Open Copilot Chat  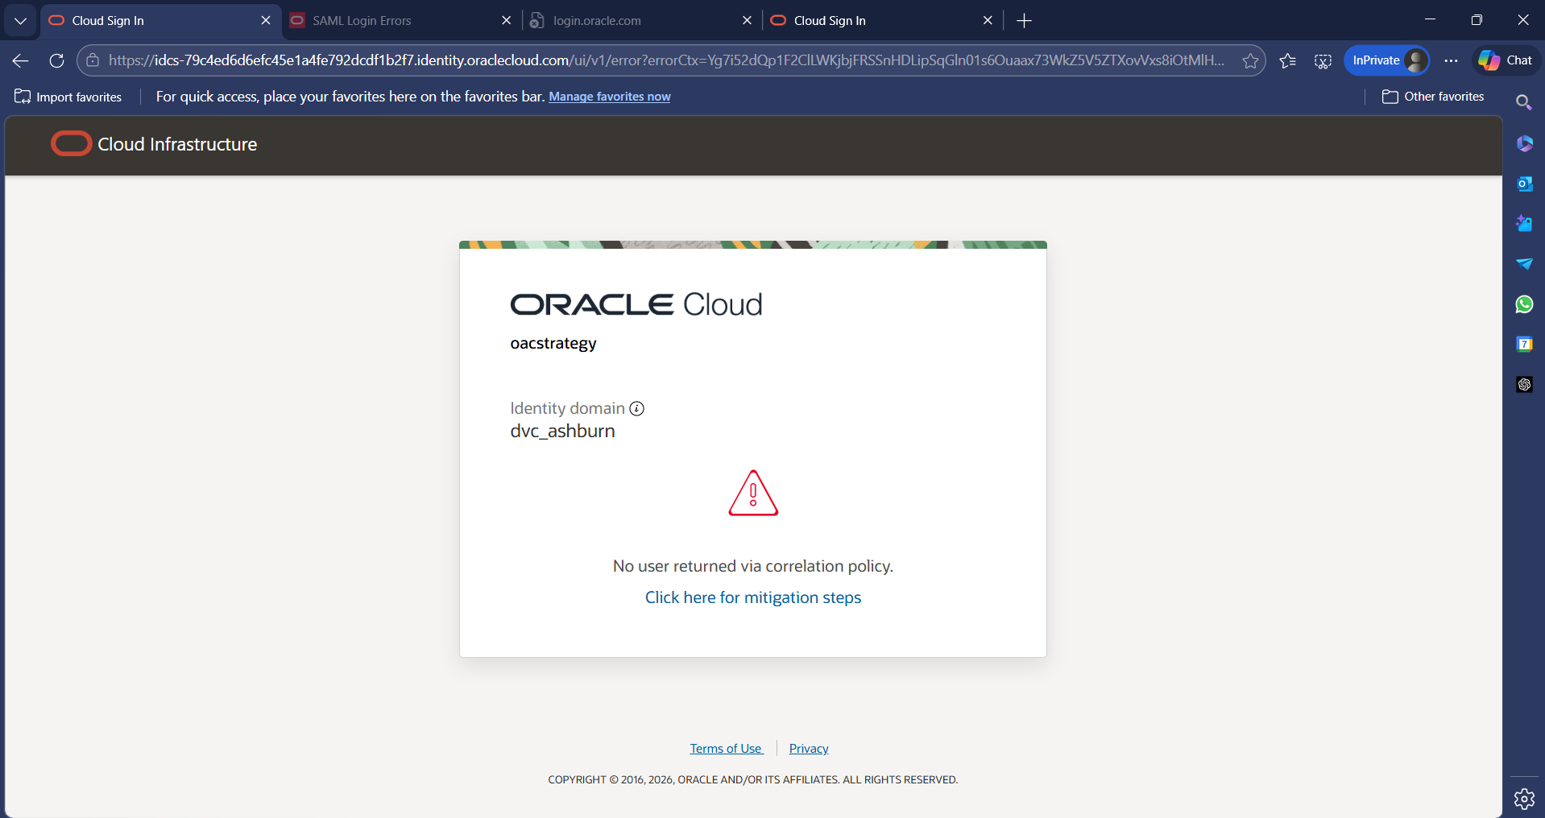click(x=1506, y=60)
